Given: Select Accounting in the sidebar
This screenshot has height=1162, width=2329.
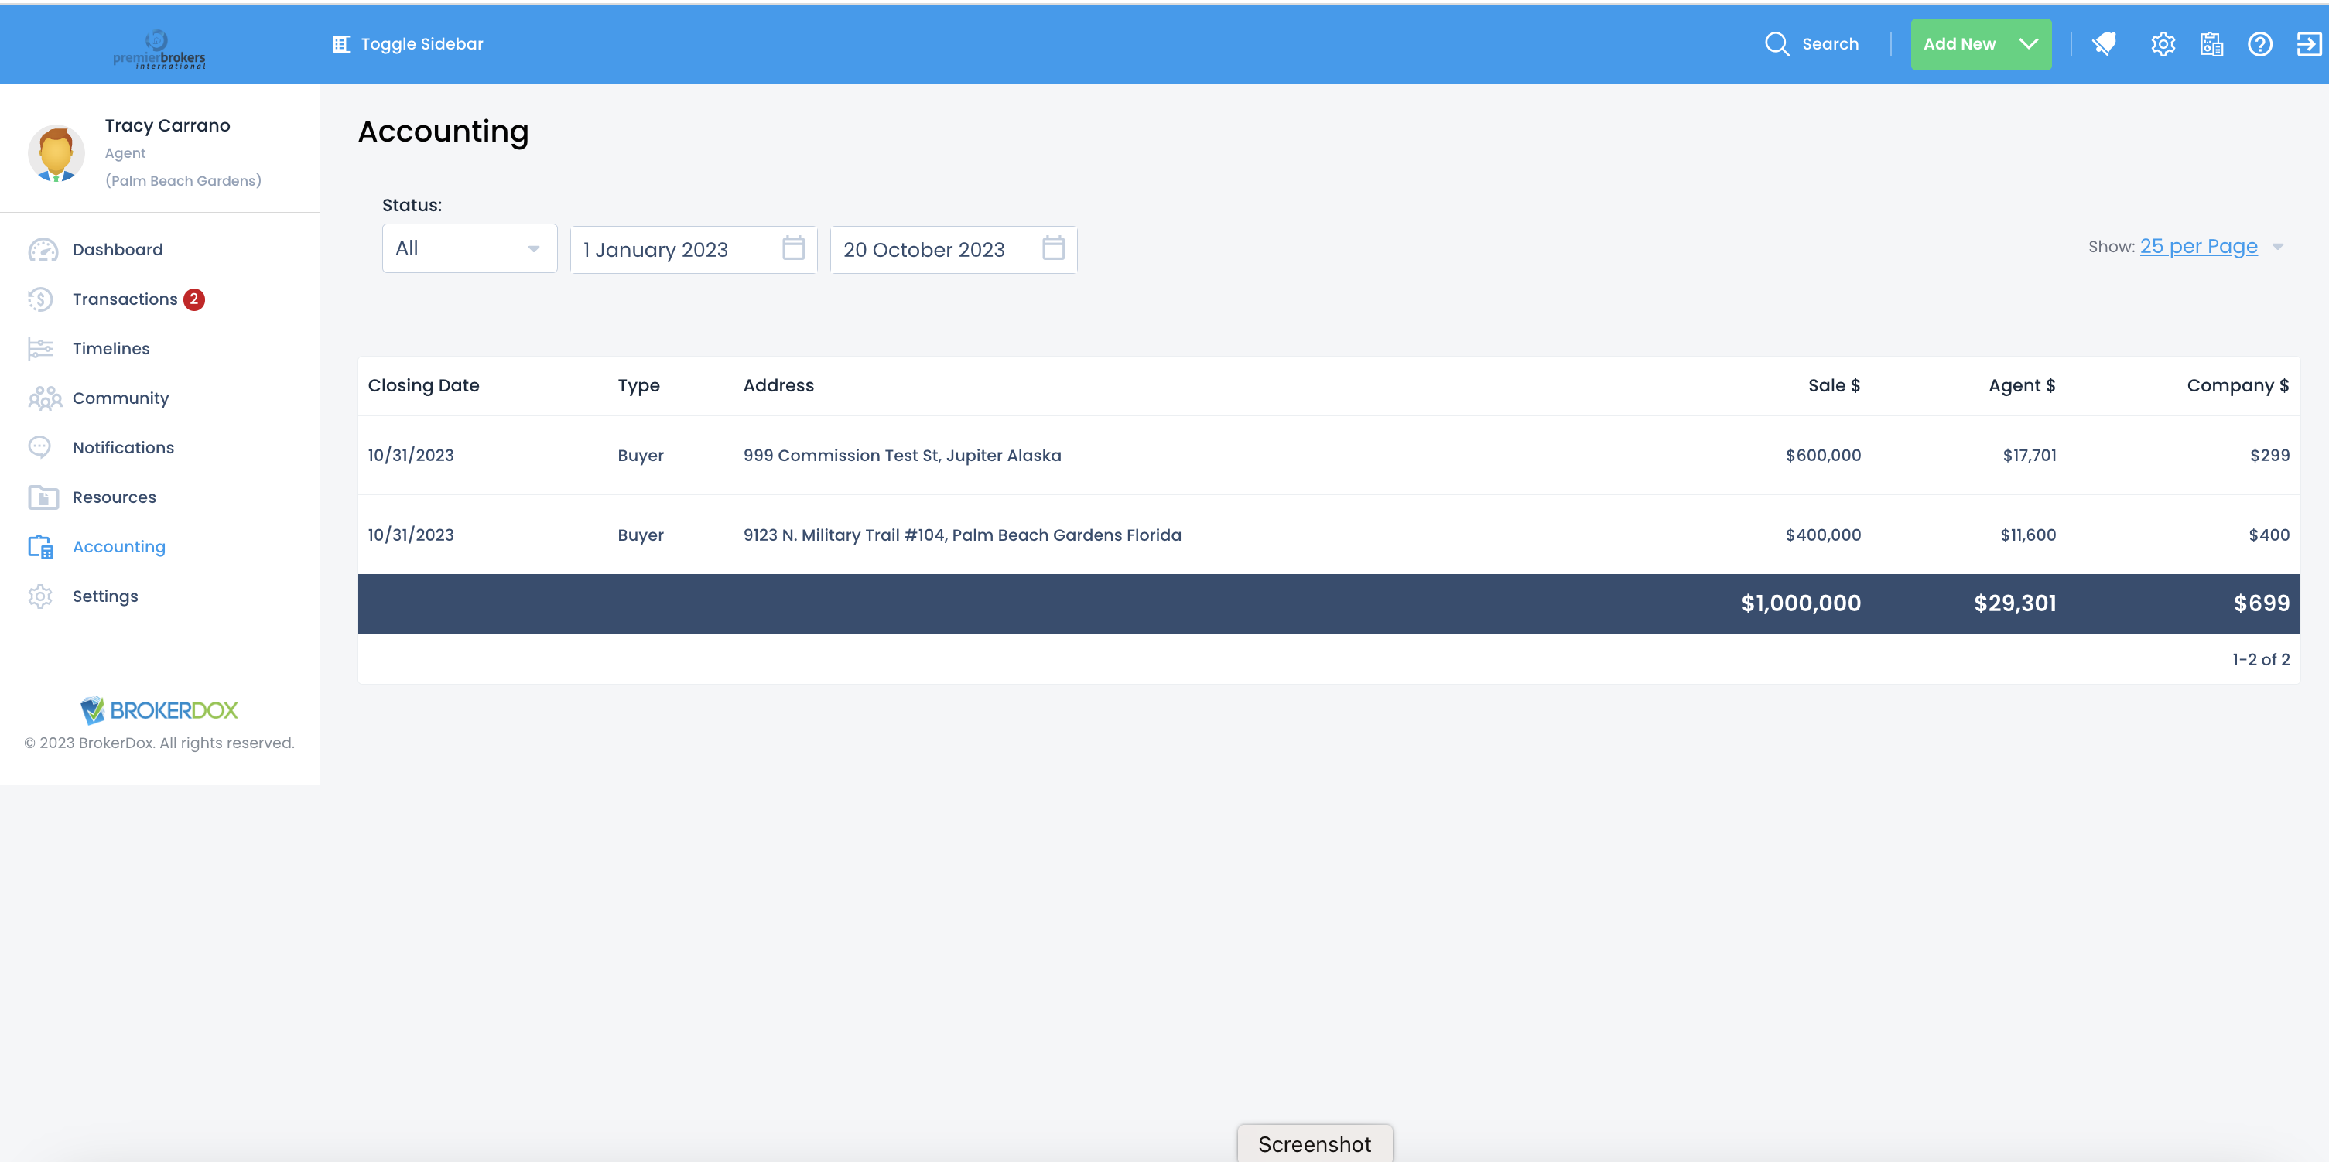Looking at the screenshot, I should [x=118, y=547].
